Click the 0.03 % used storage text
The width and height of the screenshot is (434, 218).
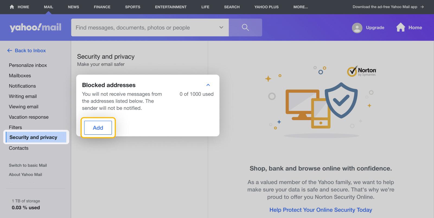click(26, 207)
